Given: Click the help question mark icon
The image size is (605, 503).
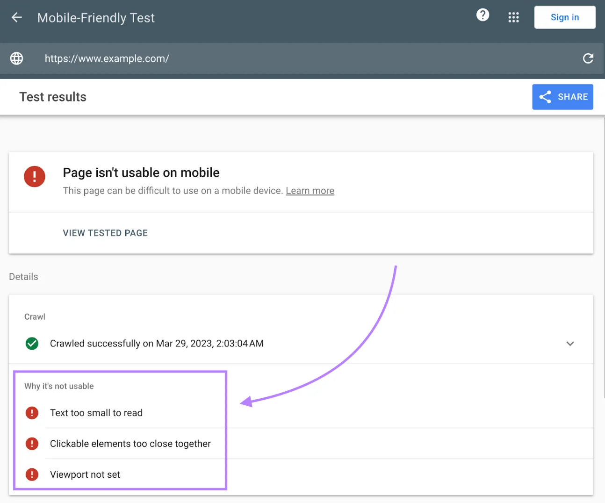Looking at the screenshot, I should coord(483,14).
